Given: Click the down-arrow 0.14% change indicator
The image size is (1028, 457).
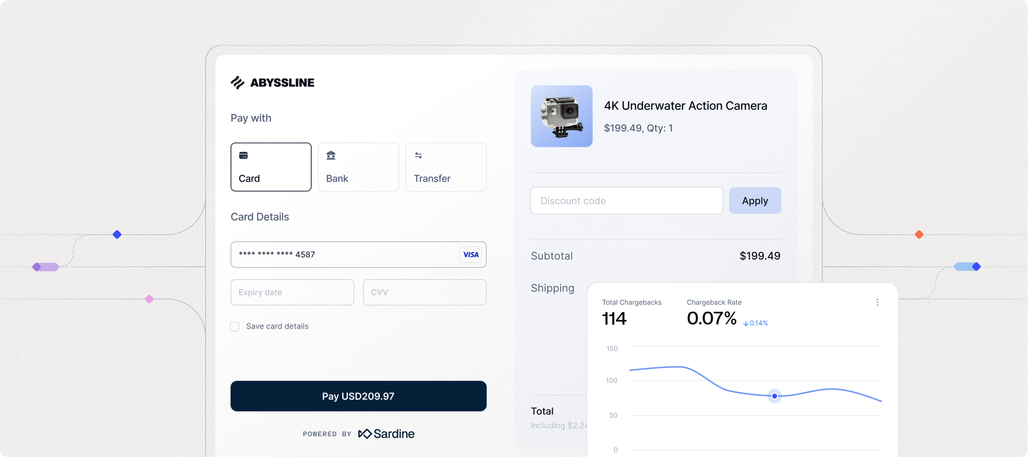Looking at the screenshot, I should point(755,323).
